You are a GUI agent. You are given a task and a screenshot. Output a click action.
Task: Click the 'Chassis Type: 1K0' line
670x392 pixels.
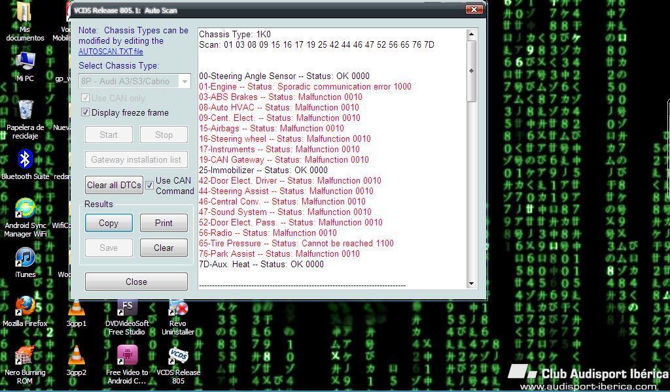tap(235, 34)
